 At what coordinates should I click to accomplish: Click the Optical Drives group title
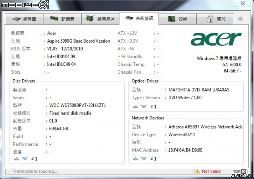(145, 81)
